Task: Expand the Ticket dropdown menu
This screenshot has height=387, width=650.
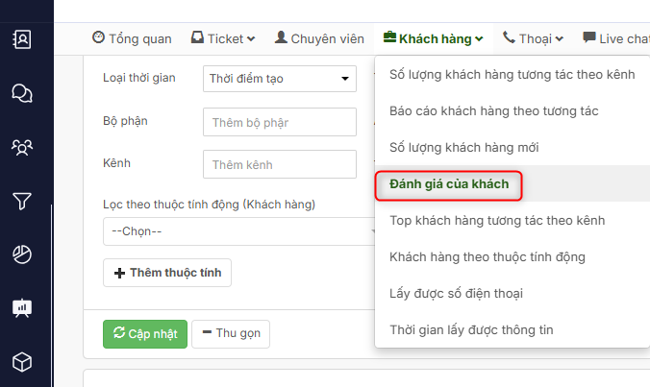Action: click(x=223, y=38)
